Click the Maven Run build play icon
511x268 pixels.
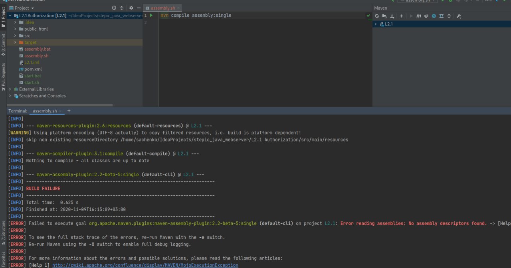coord(411,16)
